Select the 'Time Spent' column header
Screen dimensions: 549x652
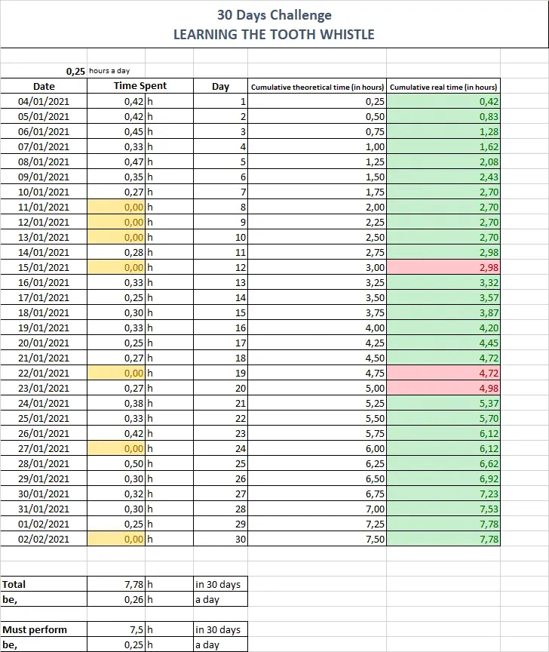click(140, 86)
